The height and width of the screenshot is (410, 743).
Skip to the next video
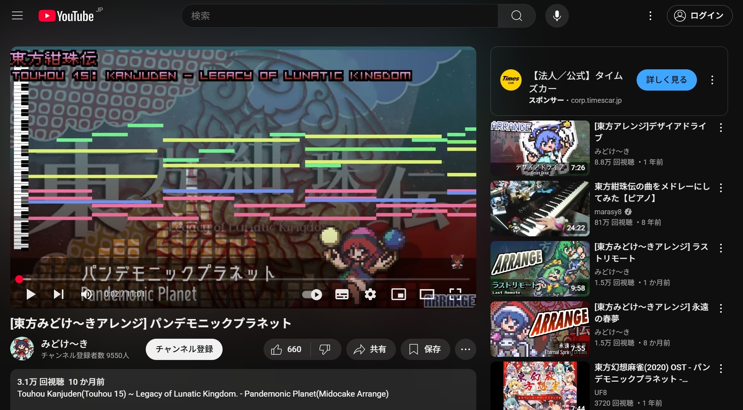point(59,294)
